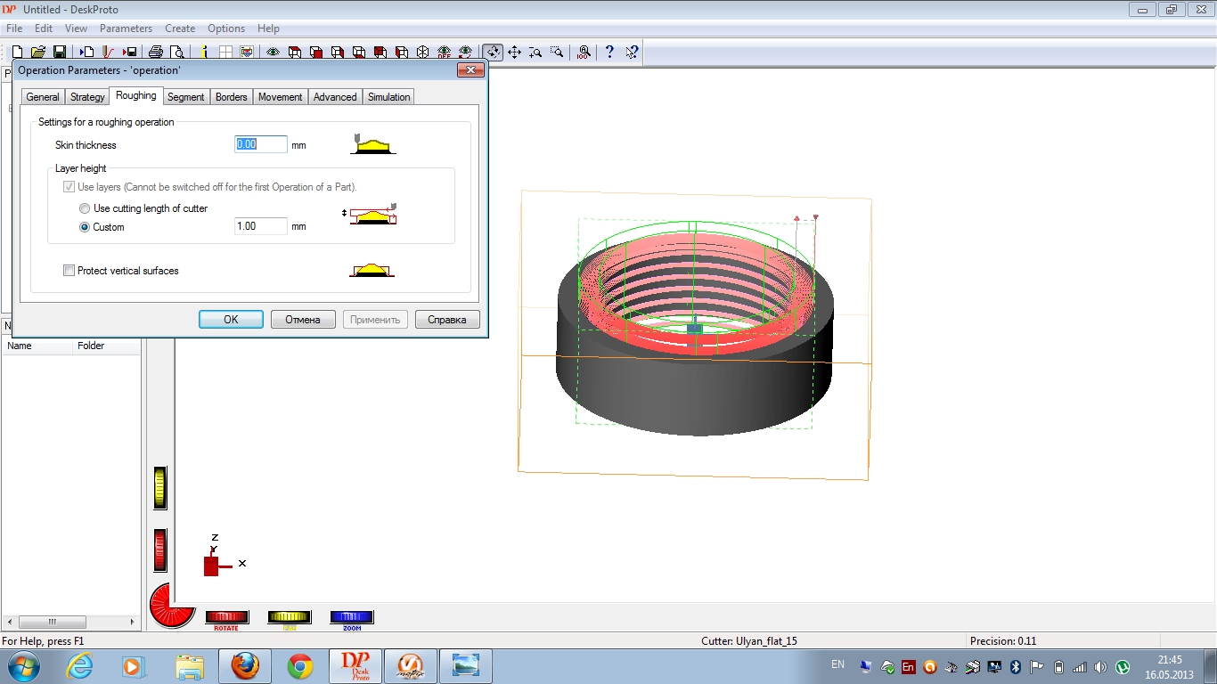Click the question mark Help icon

click(609, 53)
